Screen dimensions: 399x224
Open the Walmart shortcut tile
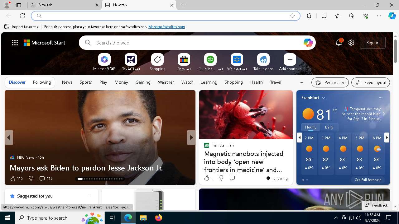coord(237,59)
